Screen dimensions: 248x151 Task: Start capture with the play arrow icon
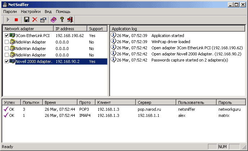8,20
